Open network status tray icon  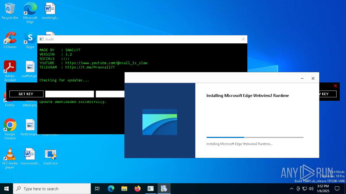(305, 189)
